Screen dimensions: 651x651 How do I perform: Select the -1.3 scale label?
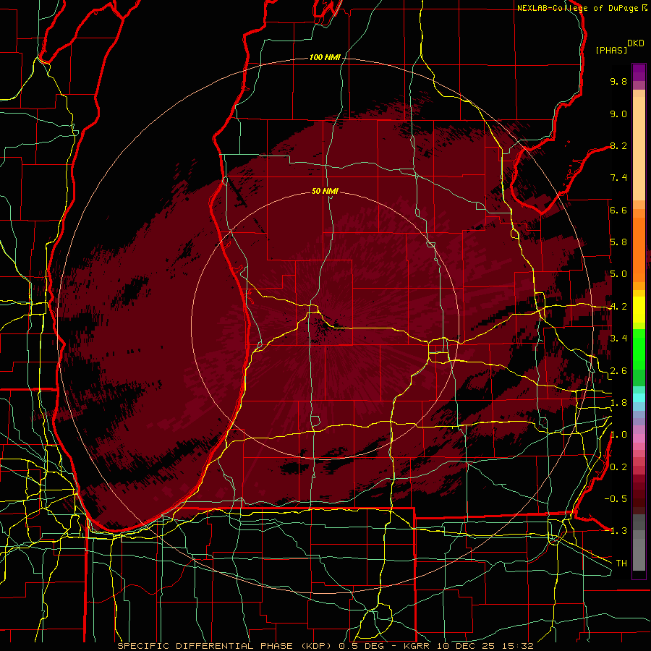[x=616, y=531]
